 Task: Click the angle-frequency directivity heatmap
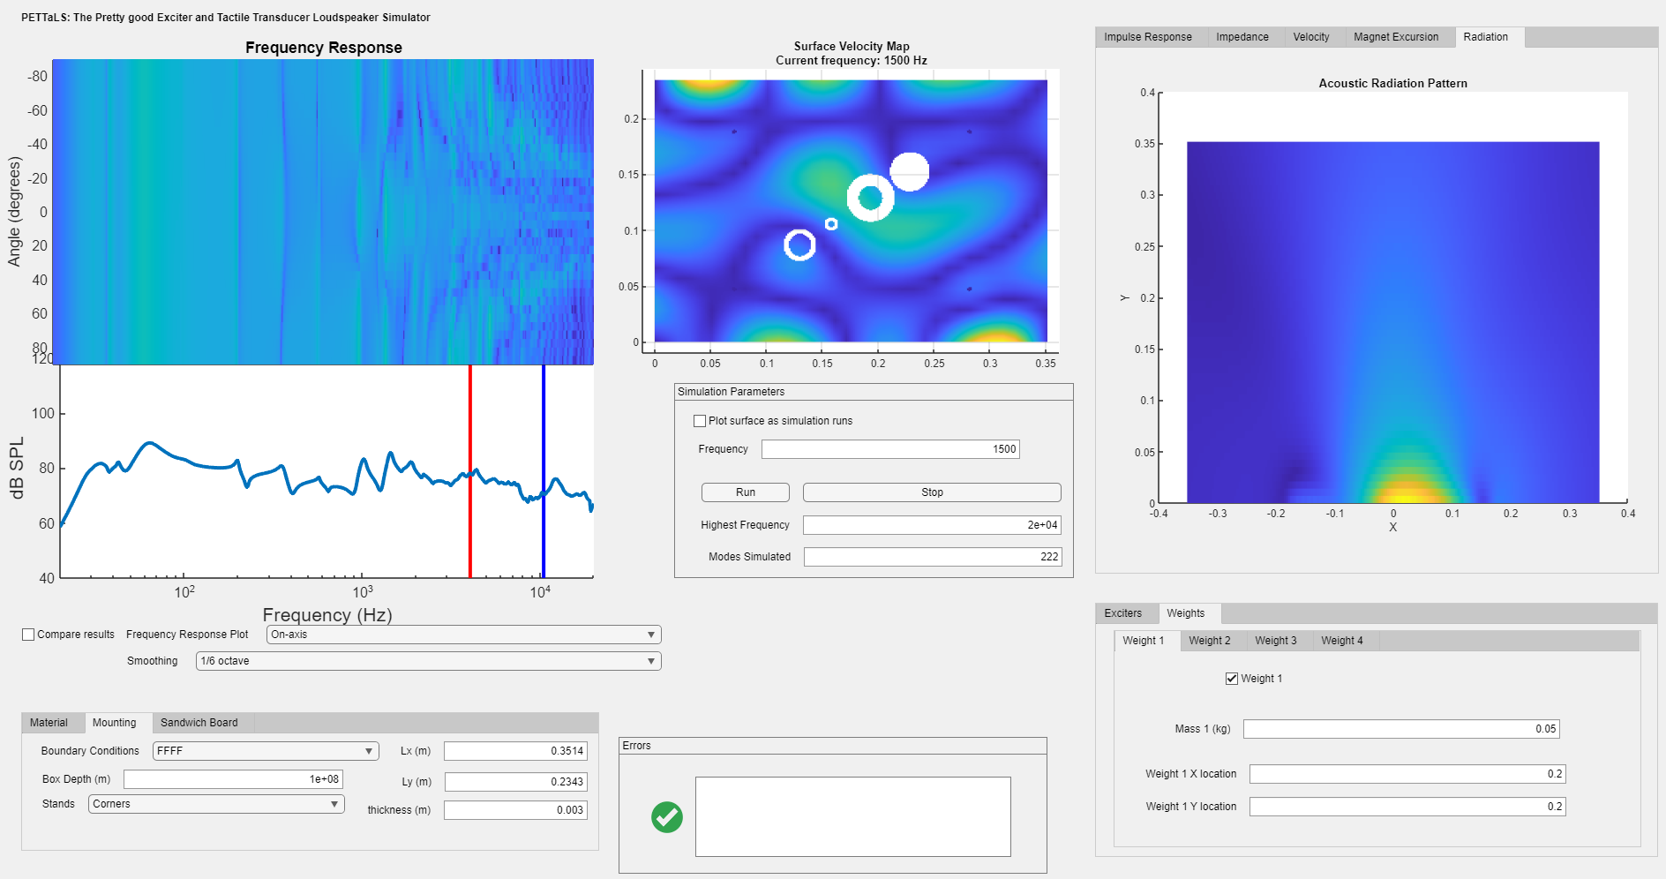coord(323,212)
